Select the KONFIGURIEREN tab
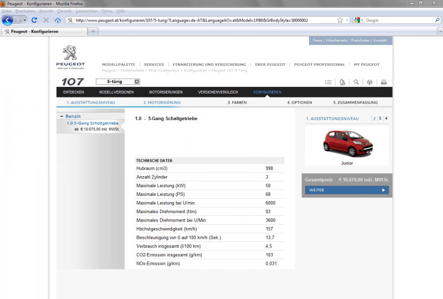This screenshot has height=299, width=443. (x=267, y=92)
